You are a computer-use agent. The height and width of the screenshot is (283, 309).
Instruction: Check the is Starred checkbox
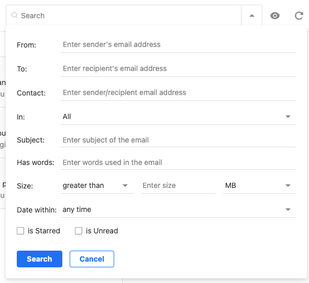tap(20, 231)
